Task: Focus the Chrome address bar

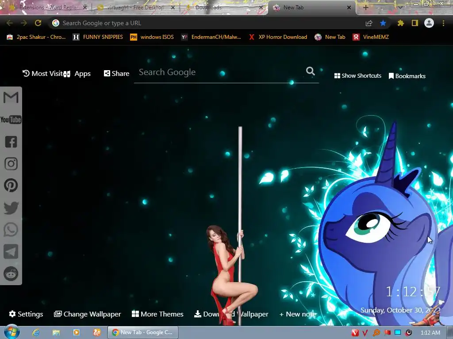Action: (x=208, y=23)
